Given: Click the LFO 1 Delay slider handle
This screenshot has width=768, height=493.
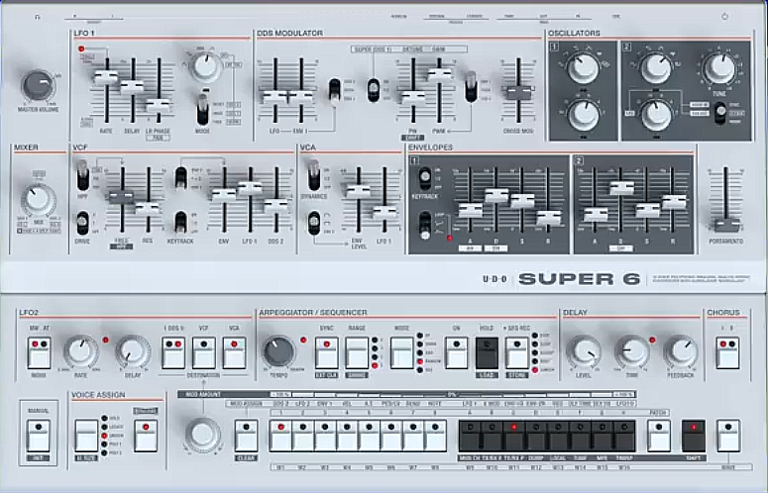Looking at the screenshot, I should (x=132, y=87).
